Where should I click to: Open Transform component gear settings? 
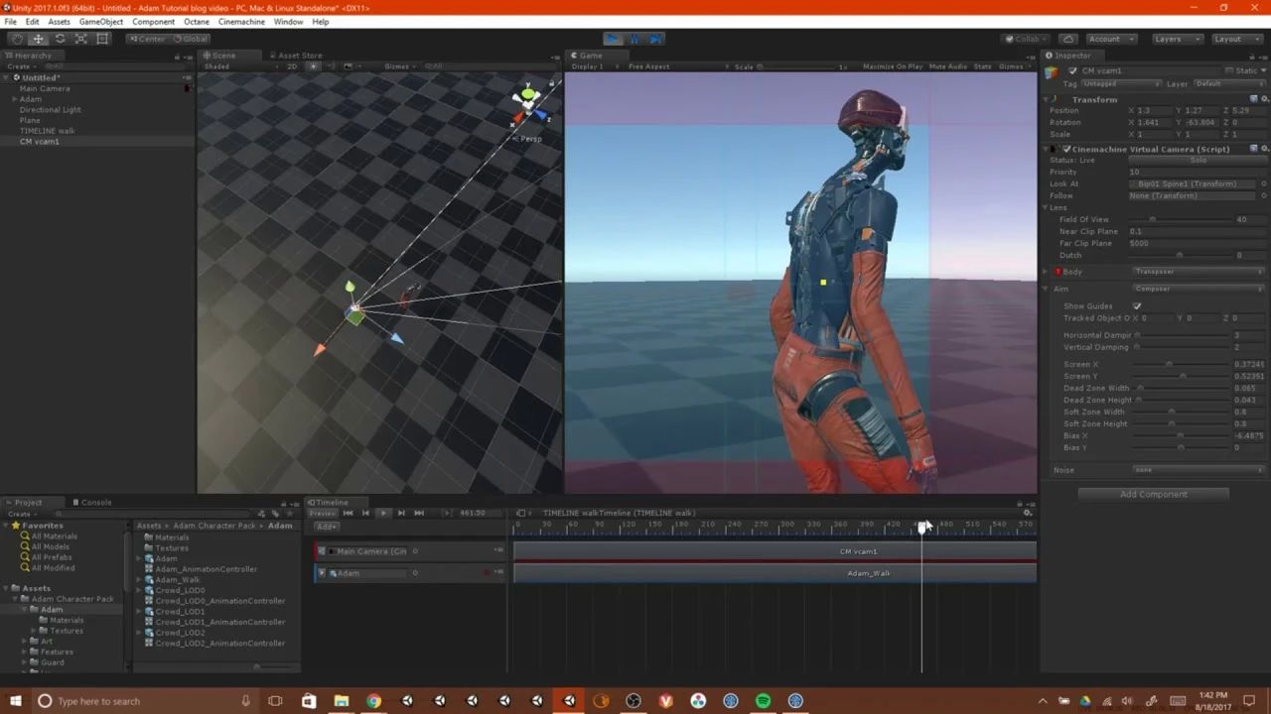(1263, 99)
